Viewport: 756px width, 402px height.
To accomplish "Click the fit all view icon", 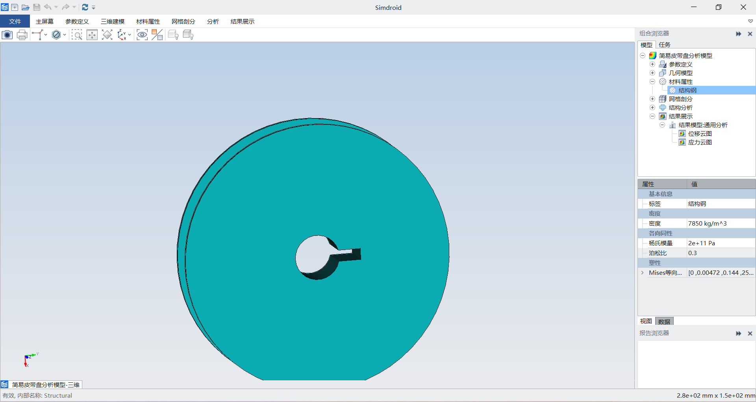I will (107, 35).
